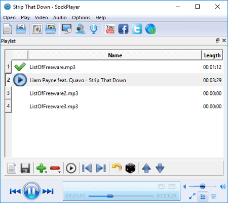
Task: Go to the previous playlist item in the playlist toolbar
Action: pyautogui.click(x=87, y=168)
